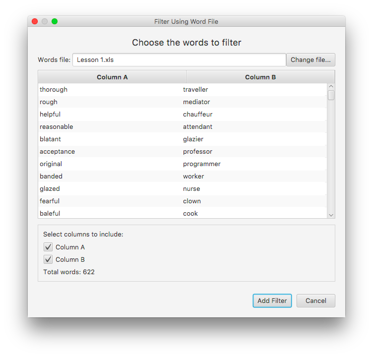Select the word 'thorough'

pos(54,90)
